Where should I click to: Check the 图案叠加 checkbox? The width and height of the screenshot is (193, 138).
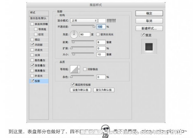pos(32,71)
